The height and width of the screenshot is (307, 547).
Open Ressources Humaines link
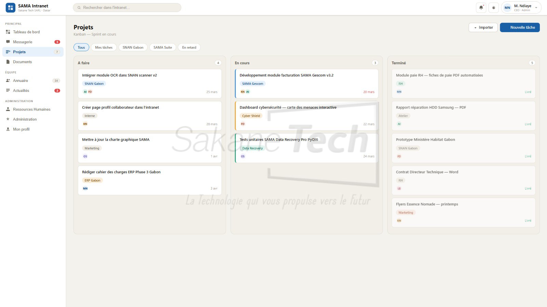(x=33, y=109)
